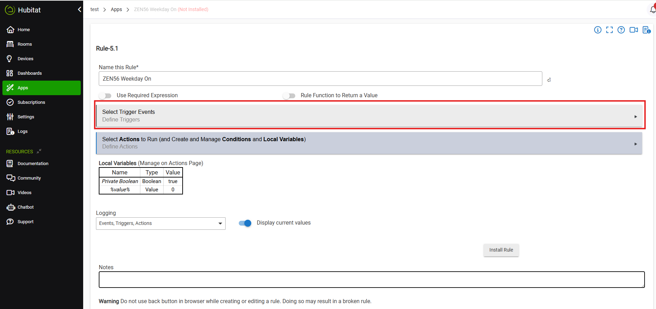The width and height of the screenshot is (656, 309).
Task: Click the Install Rule button
Action: (501, 250)
